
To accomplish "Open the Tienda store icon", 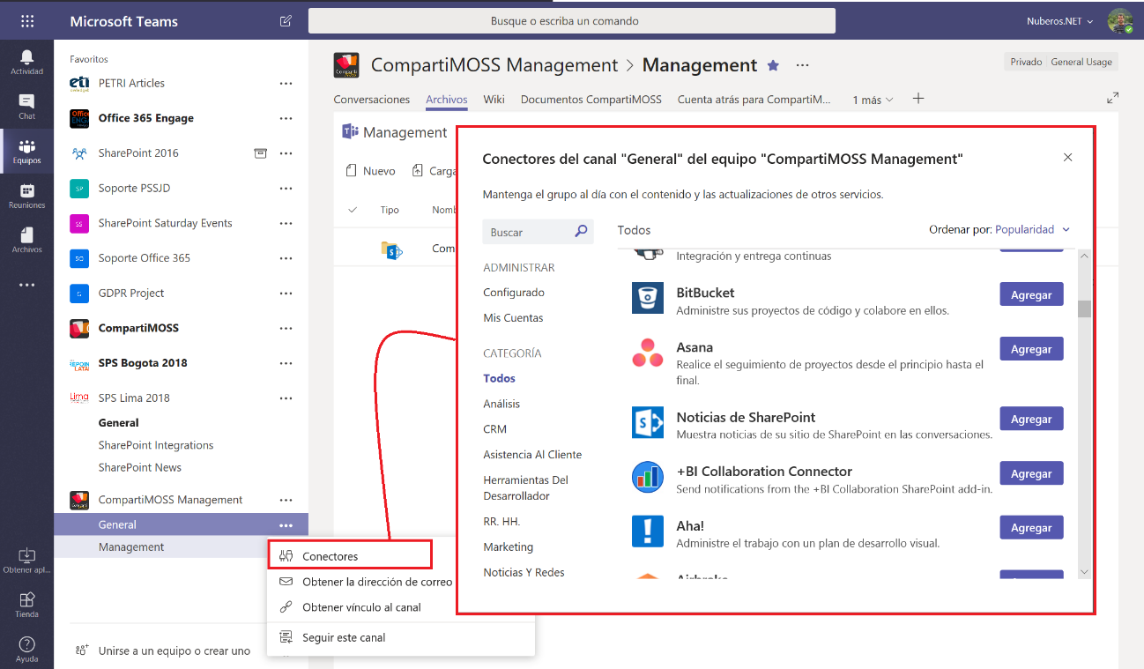I will click(26, 605).
